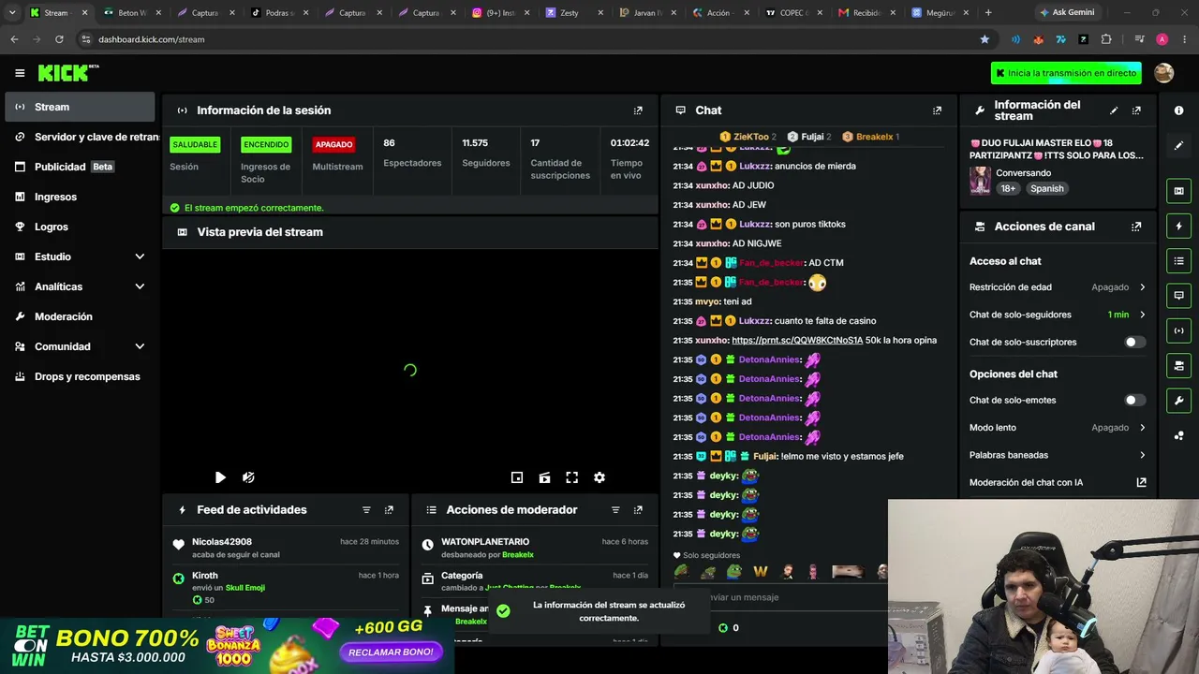Image resolution: width=1199 pixels, height=674 pixels.
Task: Toggle the wrench icon in right toolbar
Action: [x=1178, y=401]
